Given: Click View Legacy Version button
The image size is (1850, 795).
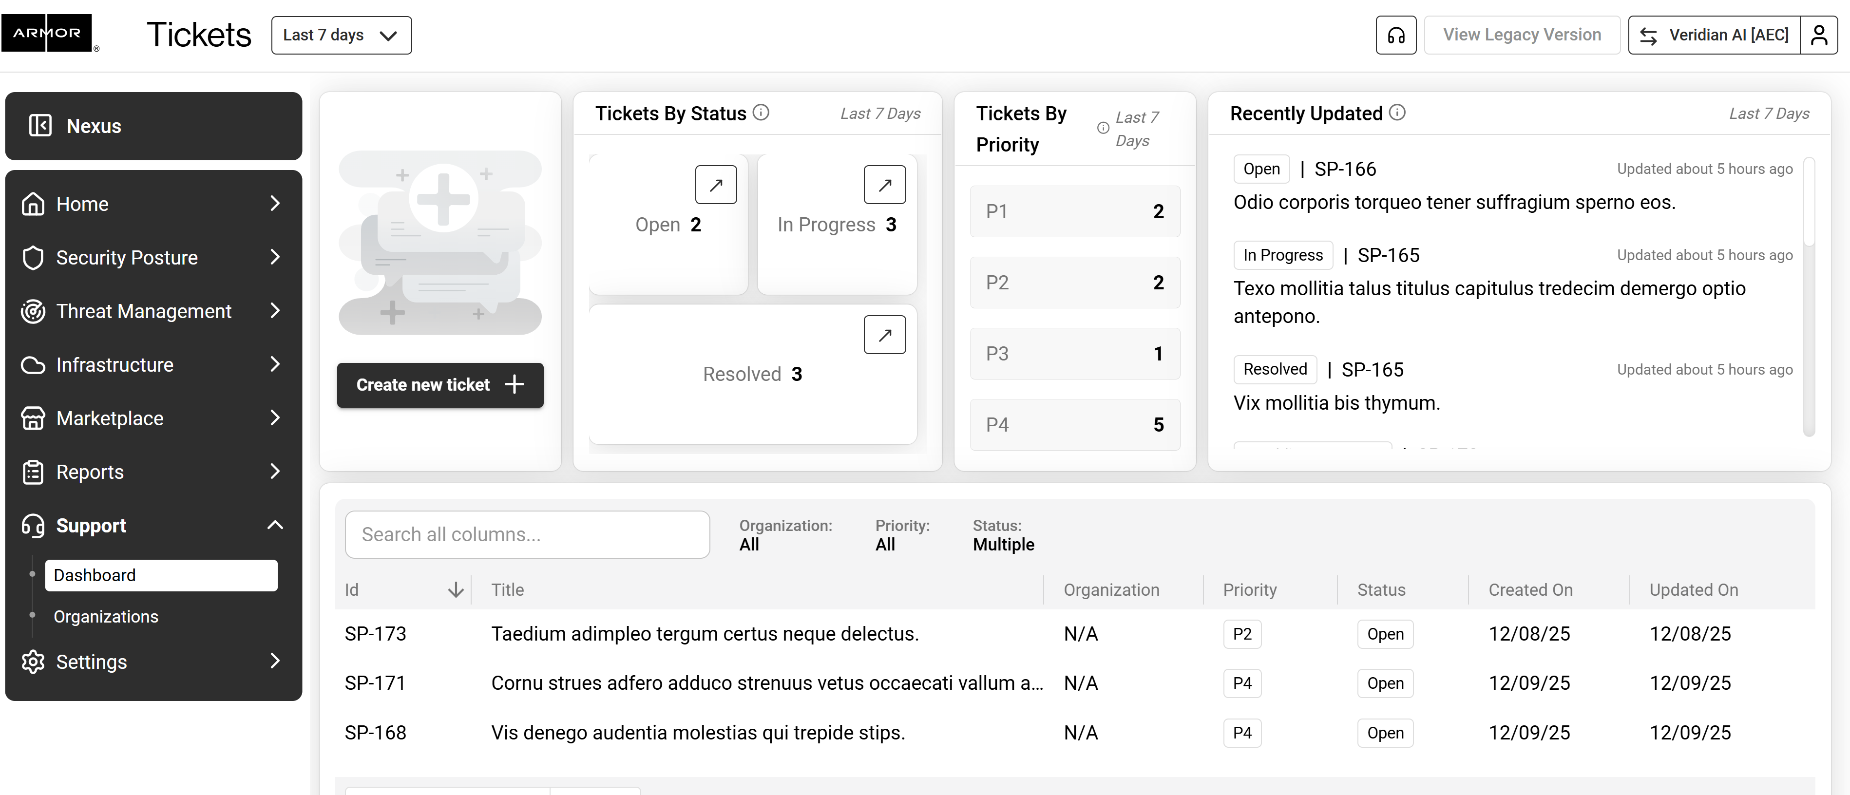Looking at the screenshot, I should click(x=1521, y=35).
